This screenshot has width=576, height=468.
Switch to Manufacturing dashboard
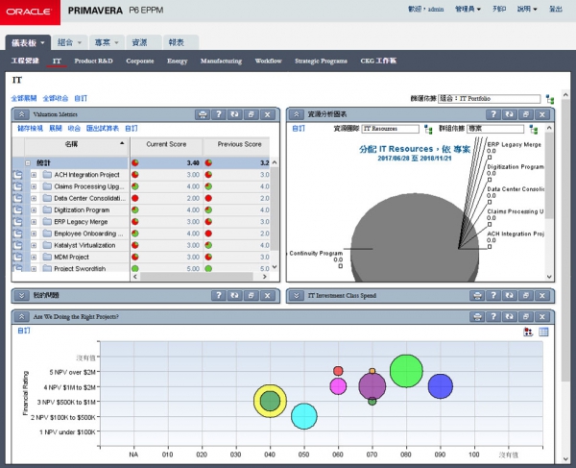point(221,62)
